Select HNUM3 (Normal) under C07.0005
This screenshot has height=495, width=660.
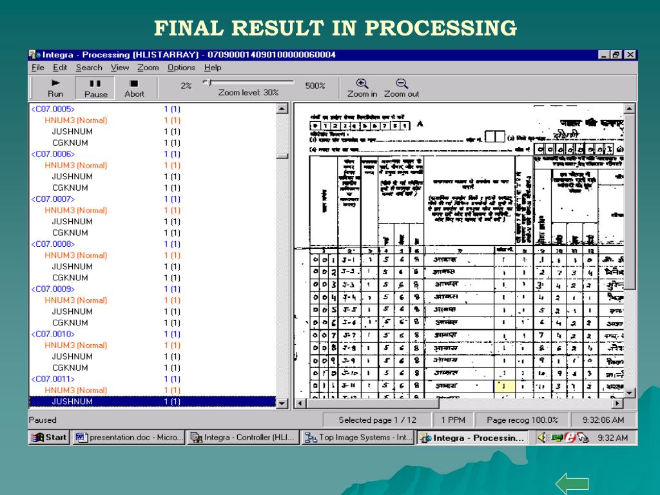click(76, 121)
